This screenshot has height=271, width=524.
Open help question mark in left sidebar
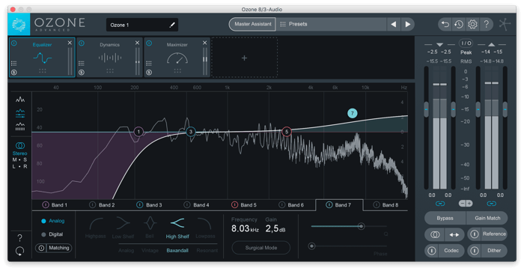(x=19, y=238)
